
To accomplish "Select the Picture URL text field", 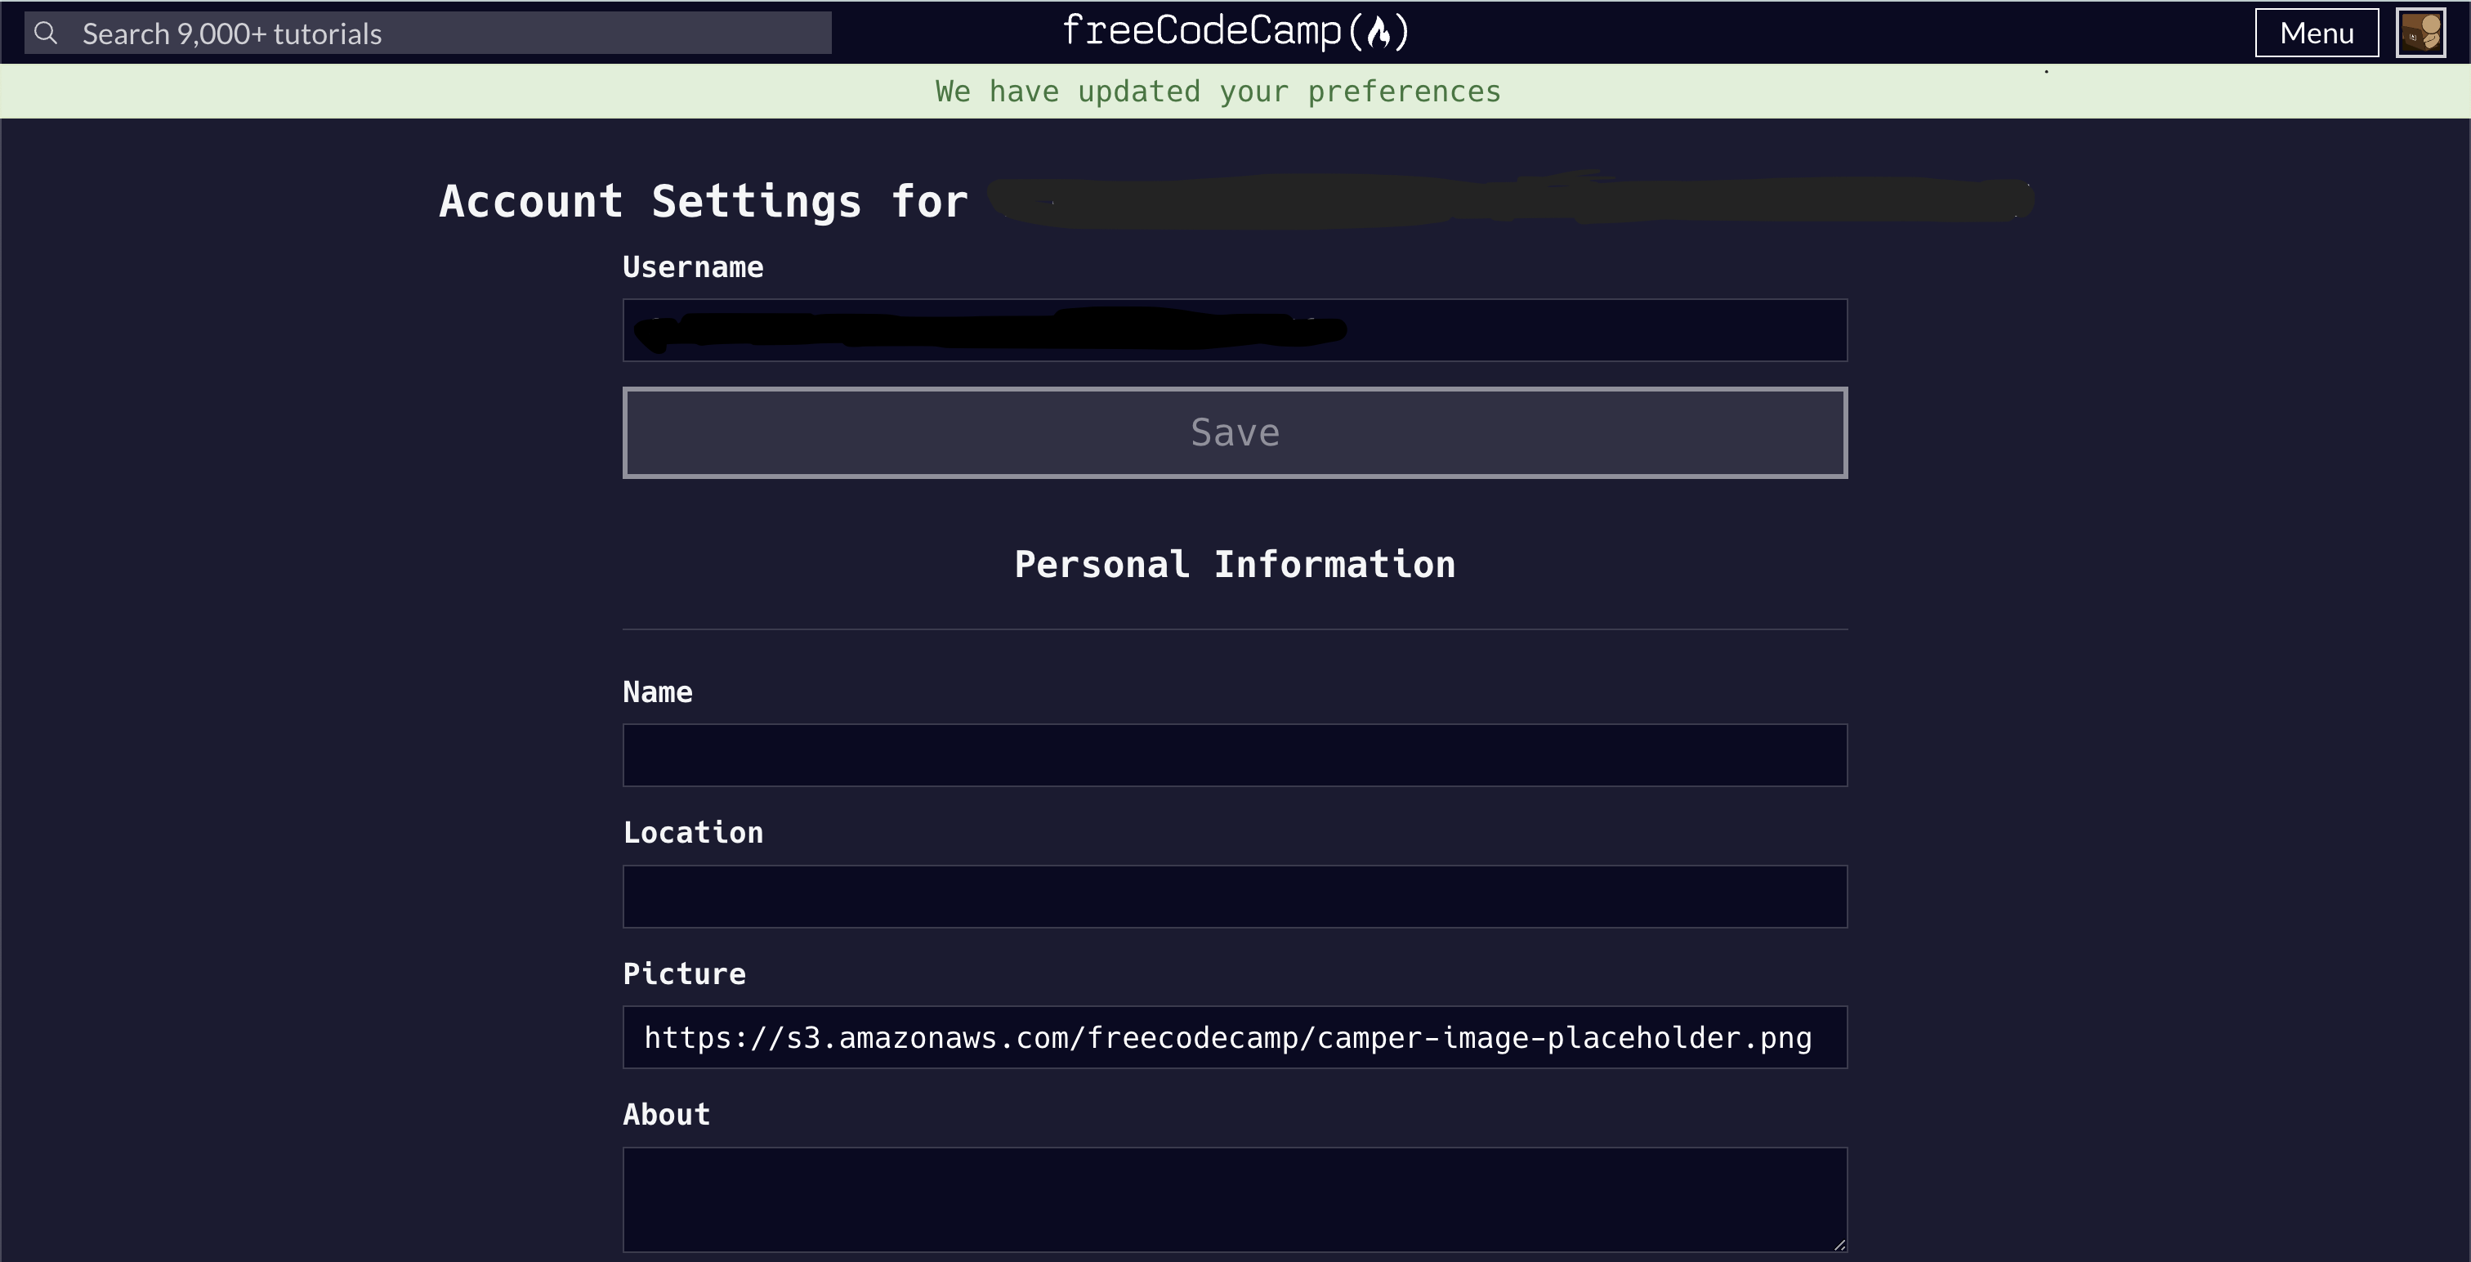I will (1234, 1036).
